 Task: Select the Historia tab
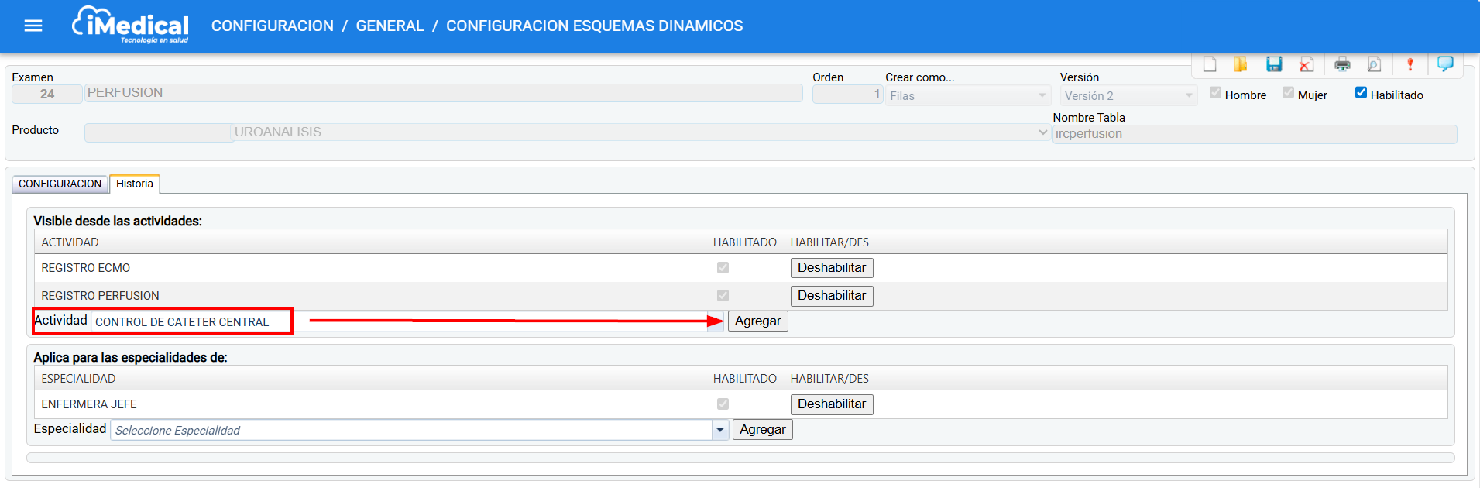click(x=135, y=184)
